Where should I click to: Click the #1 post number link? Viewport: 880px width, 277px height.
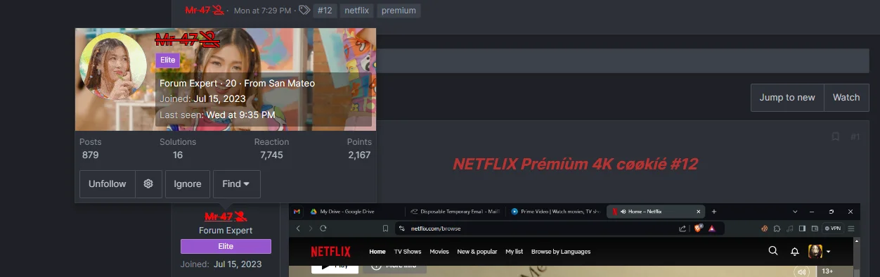pyautogui.click(x=855, y=137)
